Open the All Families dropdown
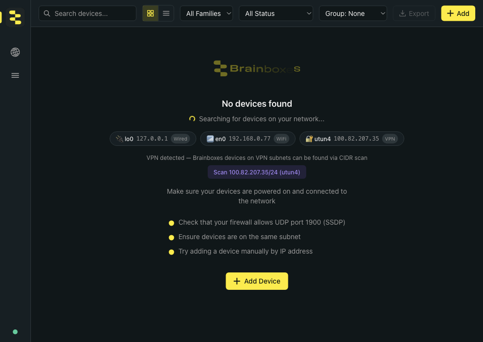 pyautogui.click(x=206, y=14)
